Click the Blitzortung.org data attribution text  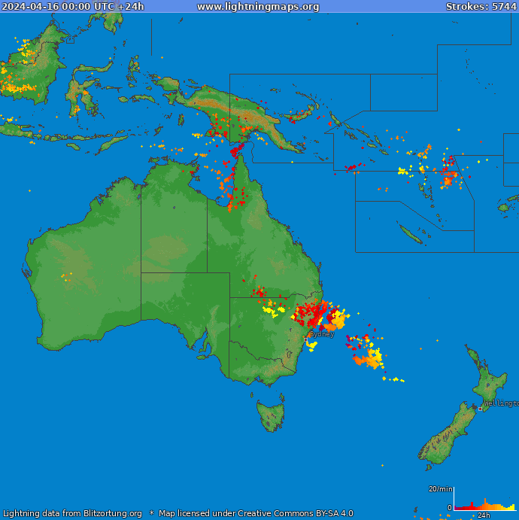(x=72, y=513)
